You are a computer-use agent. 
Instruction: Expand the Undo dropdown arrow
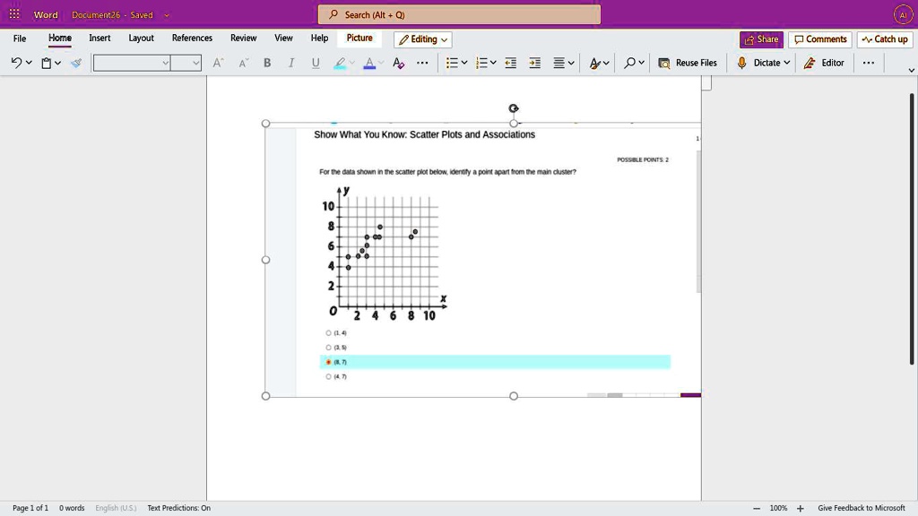(x=29, y=63)
